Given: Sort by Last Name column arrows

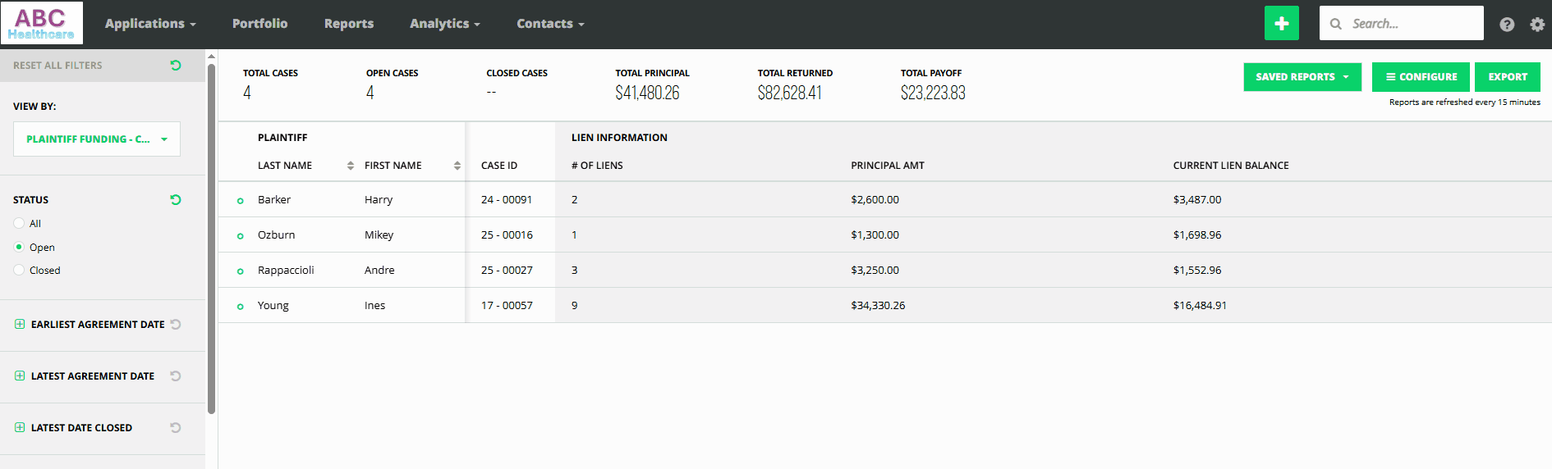Looking at the screenshot, I should pyautogui.click(x=351, y=166).
